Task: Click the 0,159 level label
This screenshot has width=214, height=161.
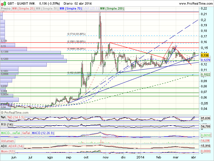Action: [4, 41]
